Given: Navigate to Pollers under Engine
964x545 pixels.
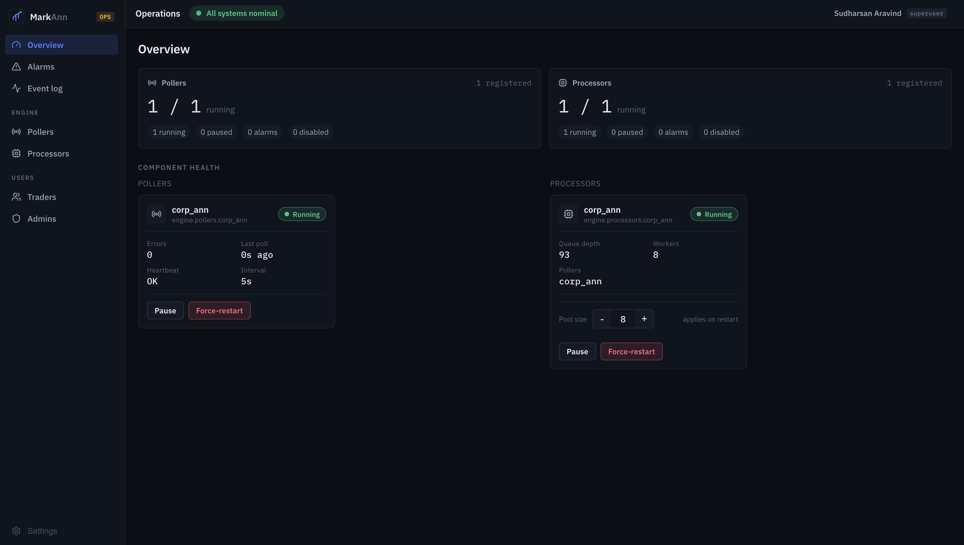Looking at the screenshot, I should [62, 132].
